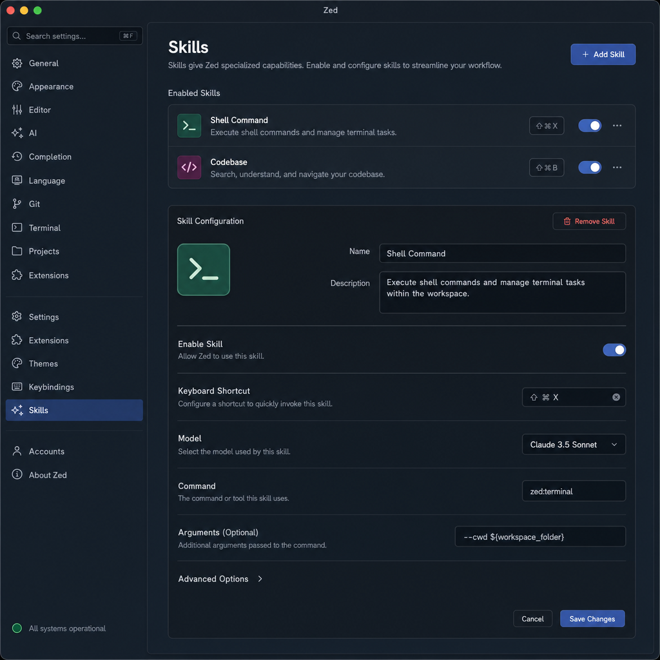The width and height of the screenshot is (660, 660).
Task: Focus the Search settings field
Action: (75, 36)
